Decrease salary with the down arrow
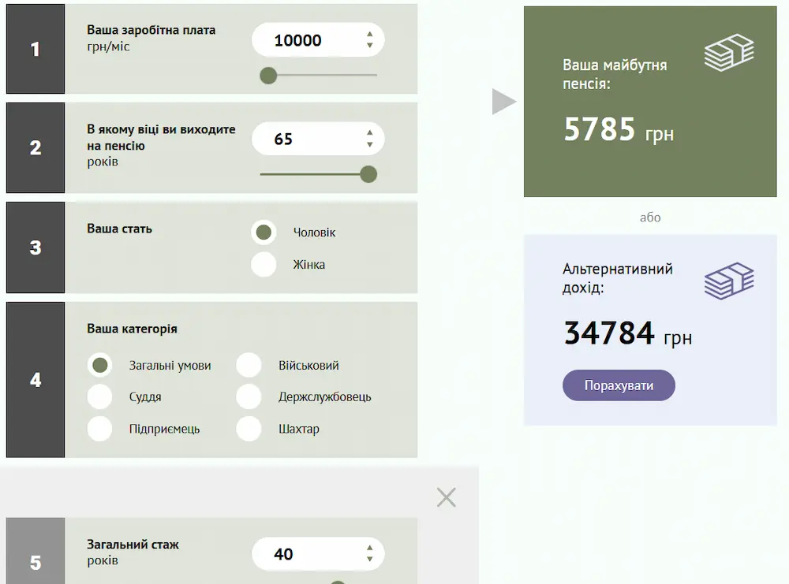 tap(369, 46)
